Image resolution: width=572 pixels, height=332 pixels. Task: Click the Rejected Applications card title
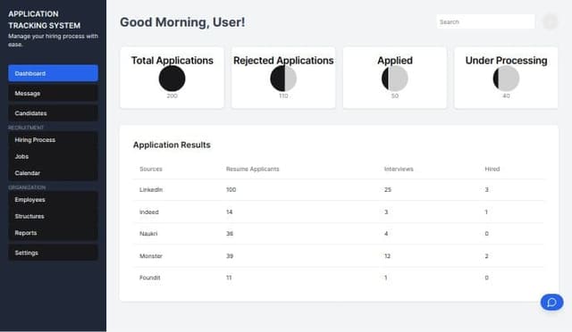(x=283, y=61)
